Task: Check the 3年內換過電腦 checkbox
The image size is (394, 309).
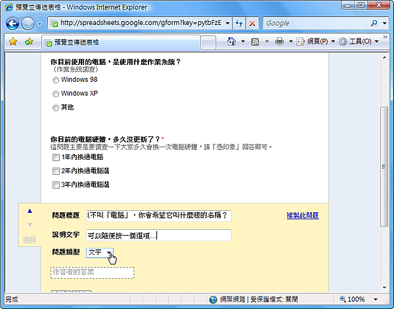Action: [56, 185]
